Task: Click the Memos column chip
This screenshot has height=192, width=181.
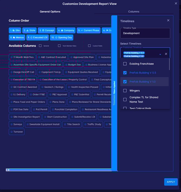Action: (17, 37)
